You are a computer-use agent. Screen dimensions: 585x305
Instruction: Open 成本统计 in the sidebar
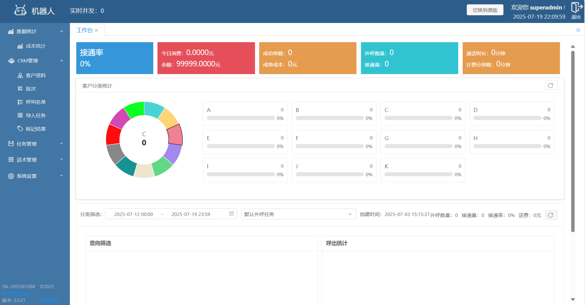point(36,46)
